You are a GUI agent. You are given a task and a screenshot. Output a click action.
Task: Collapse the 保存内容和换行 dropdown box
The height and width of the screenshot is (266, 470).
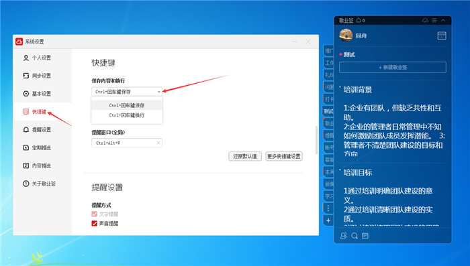(127, 92)
